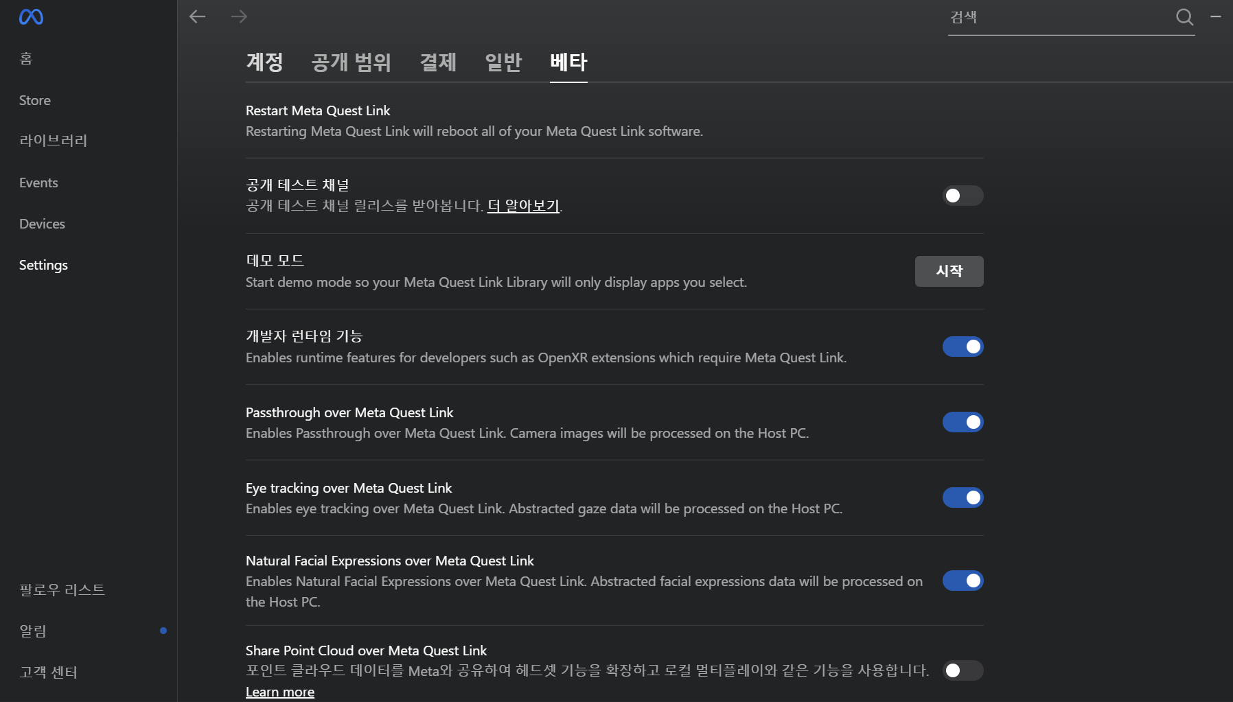Click the 공개 테스트 채널 heading
The height and width of the screenshot is (702, 1233).
pos(297,185)
